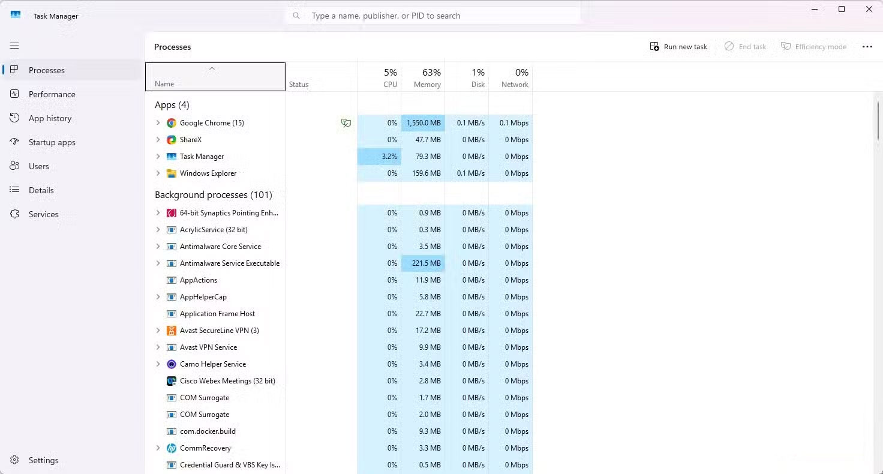Expand the Google Chrome process group
This screenshot has height=474, width=883.
coord(158,122)
